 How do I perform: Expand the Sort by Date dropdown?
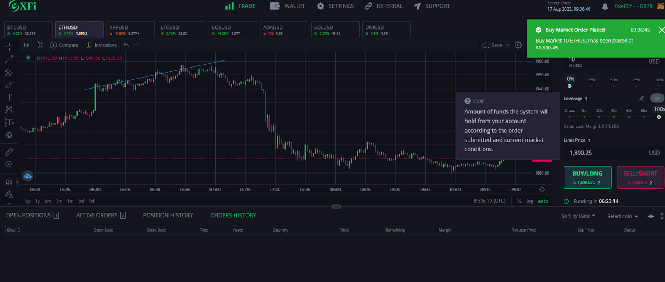pyautogui.click(x=578, y=216)
